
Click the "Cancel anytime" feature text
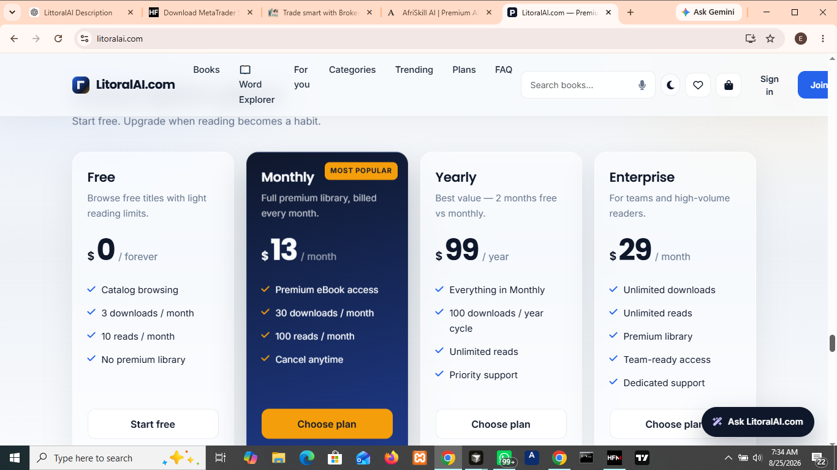point(309,360)
